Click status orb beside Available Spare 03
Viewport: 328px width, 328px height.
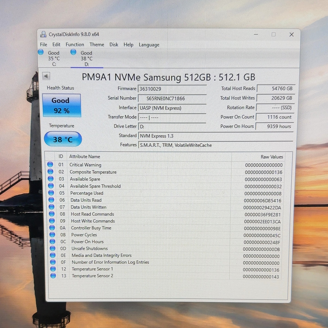pyautogui.click(x=51, y=178)
